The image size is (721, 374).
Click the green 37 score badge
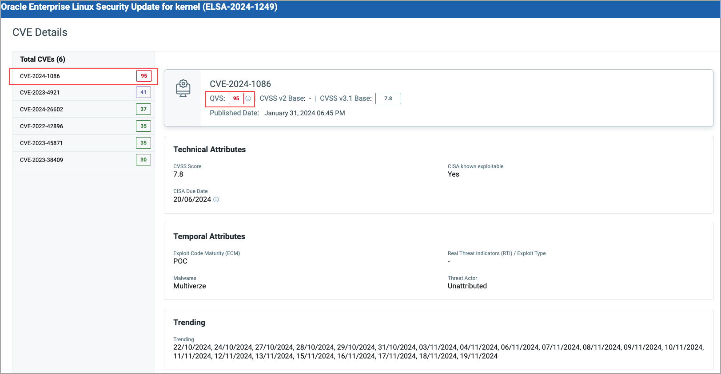(143, 109)
